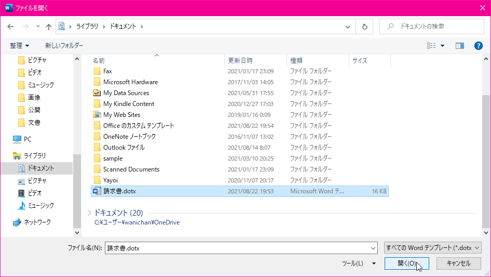491x277 pixels.
Task: Select the My Data Sources folder icon
Action: click(x=97, y=93)
